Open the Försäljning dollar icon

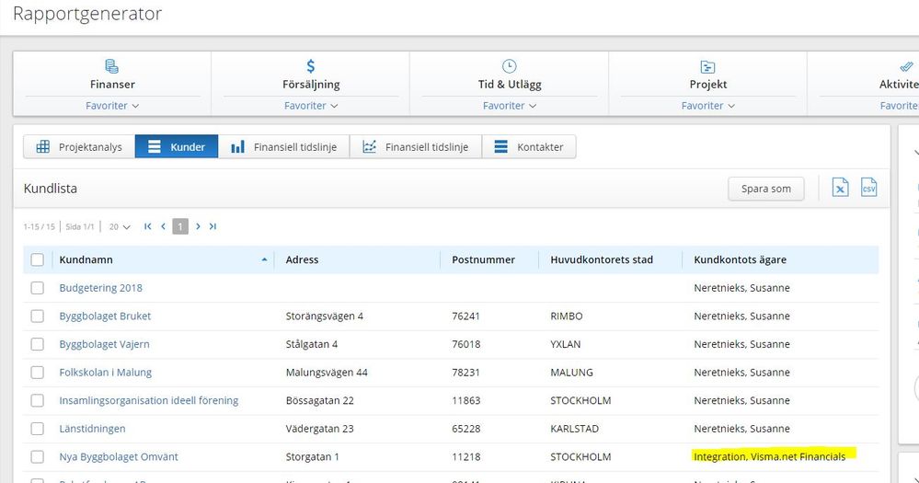click(311, 66)
